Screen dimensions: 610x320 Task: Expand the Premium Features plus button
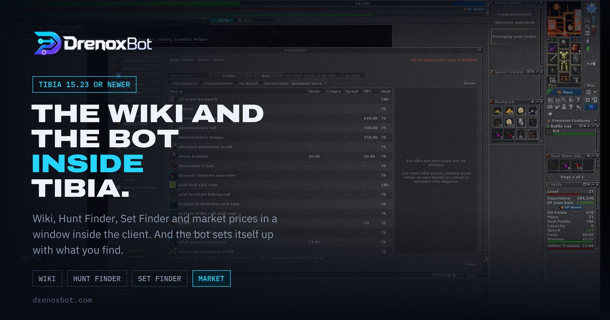(596, 120)
